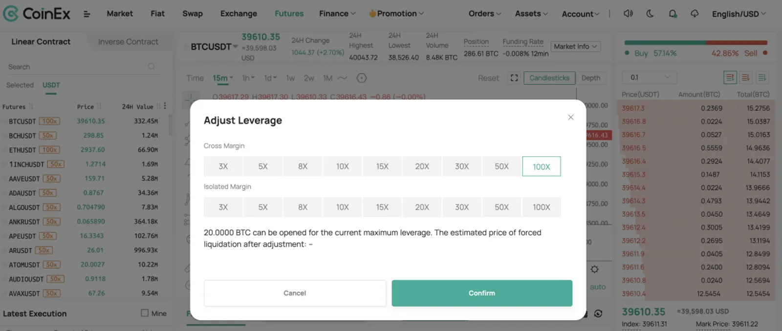Expand the Finance menu
782x331 pixels.
coord(337,14)
